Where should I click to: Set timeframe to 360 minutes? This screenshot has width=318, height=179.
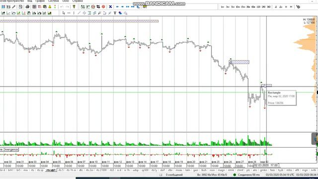(x=269, y=7)
